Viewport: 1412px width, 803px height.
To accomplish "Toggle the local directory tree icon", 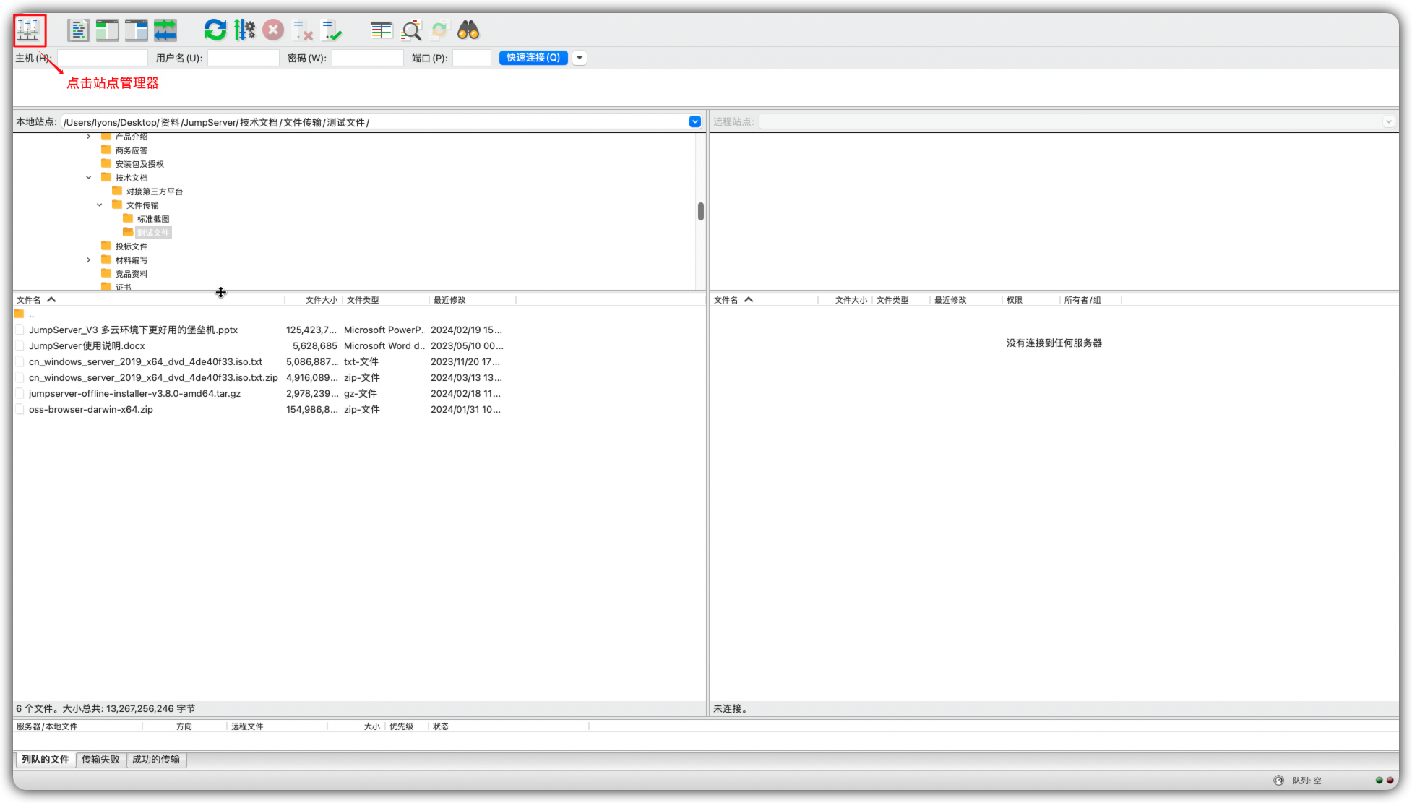I will 107,30.
